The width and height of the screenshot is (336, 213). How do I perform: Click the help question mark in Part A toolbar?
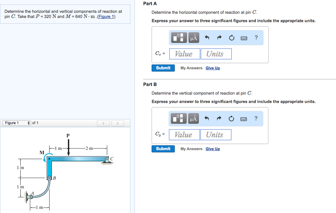click(256, 38)
